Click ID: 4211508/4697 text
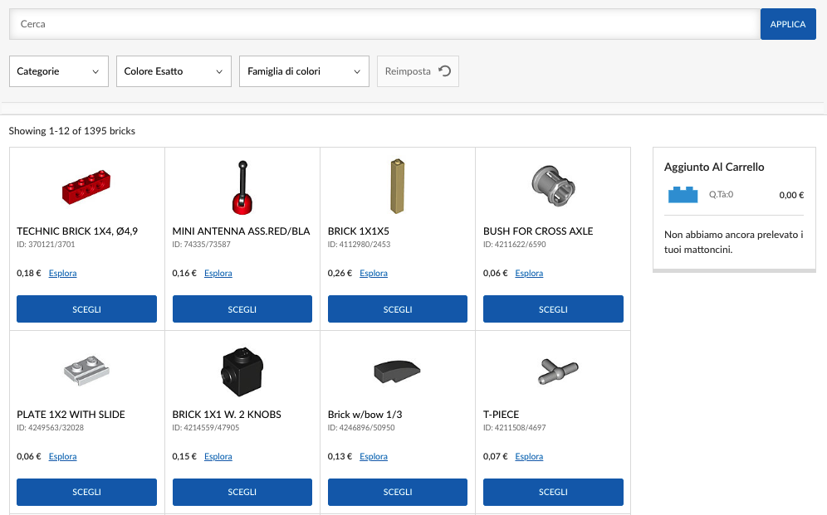The height and width of the screenshot is (515, 827). [515, 428]
